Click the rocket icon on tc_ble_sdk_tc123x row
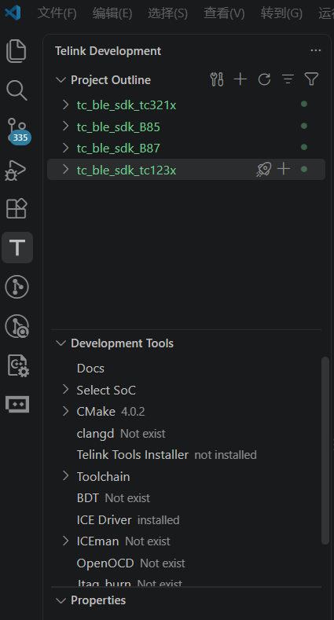334x620 pixels. (x=263, y=169)
